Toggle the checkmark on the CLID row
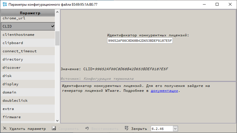 (x=53, y=26)
